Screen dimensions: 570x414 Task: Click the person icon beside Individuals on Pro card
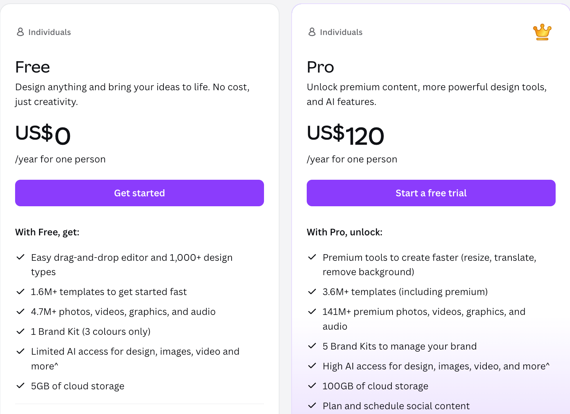pos(312,32)
